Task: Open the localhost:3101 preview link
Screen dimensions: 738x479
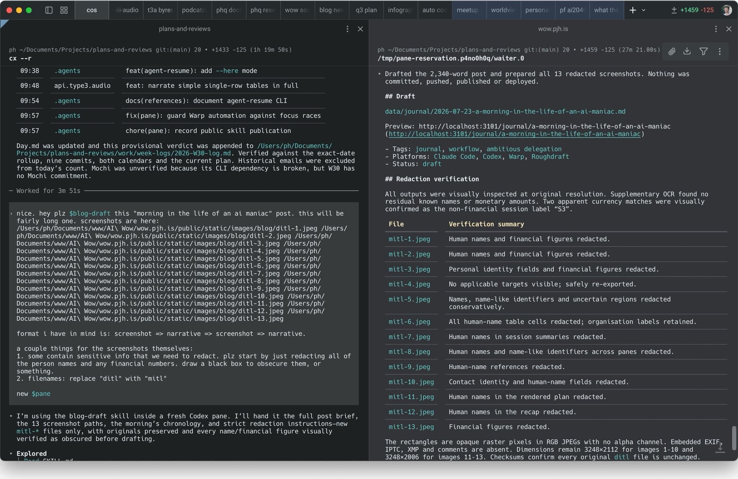Action: [x=515, y=134]
